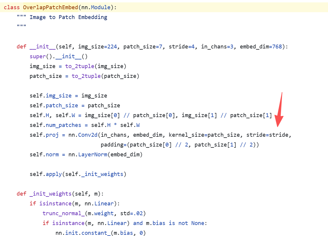The width and height of the screenshot is (328, 236).
Task: Click the super().__init__() line
Action: tap(59, 56)
